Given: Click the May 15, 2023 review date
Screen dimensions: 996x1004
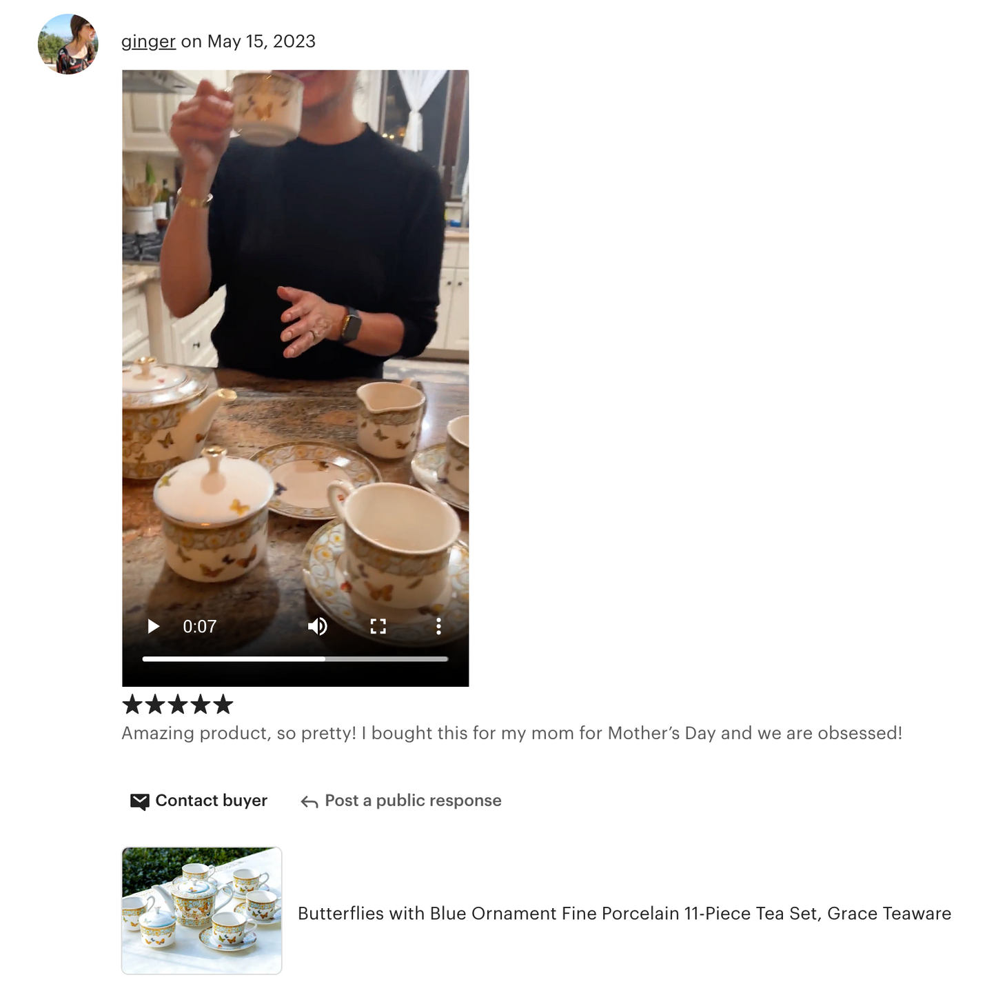Looking at the screenshot, I should 261,41.
